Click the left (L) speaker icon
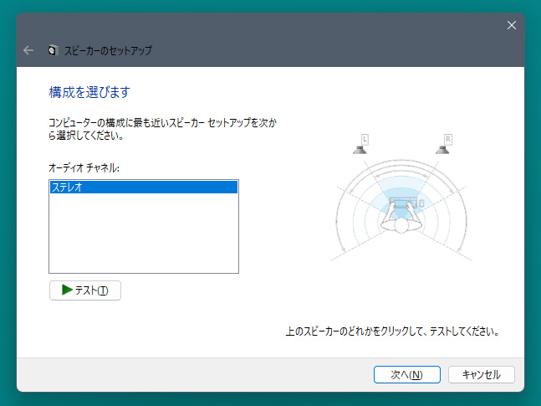The height and width of the screenshot is (406, 541). pyautogui.click(x=360, y=150)
